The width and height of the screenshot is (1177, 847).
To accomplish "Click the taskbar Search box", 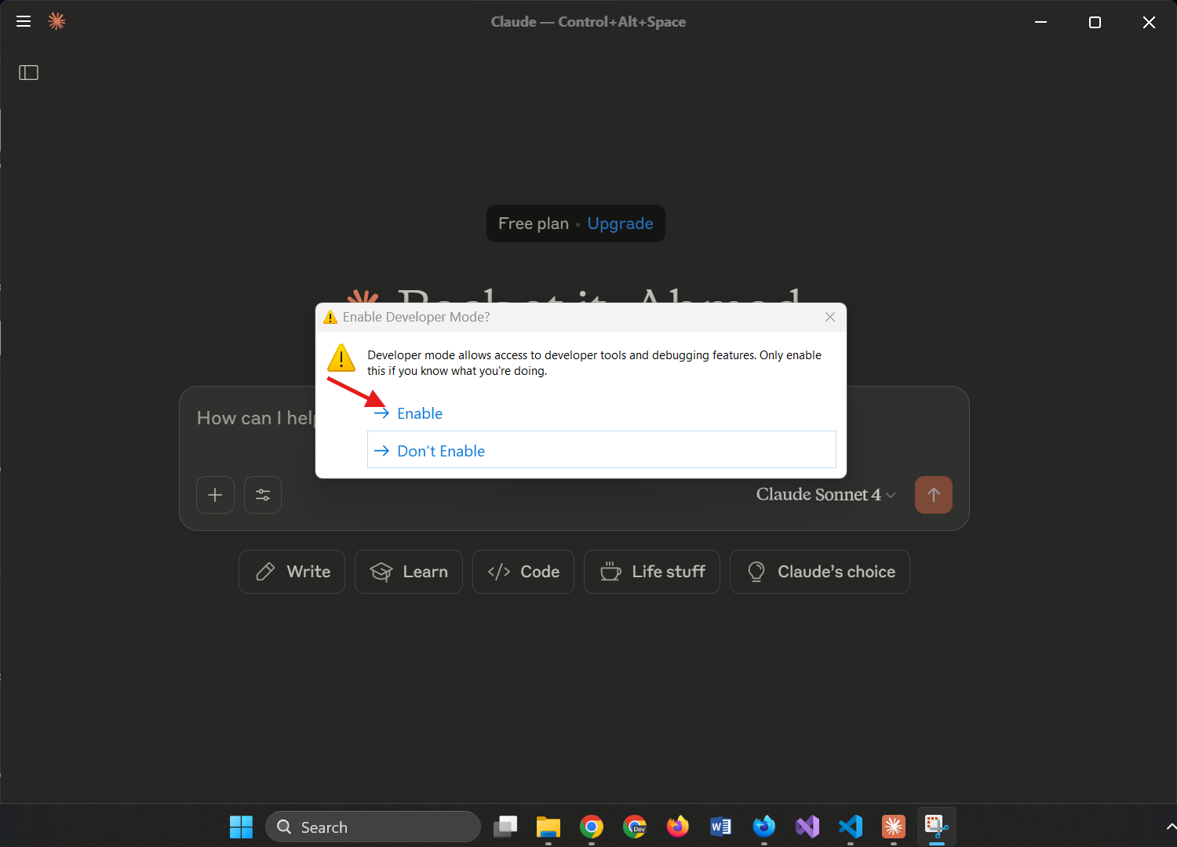I will pyautogui.click(x=373, y=827).
